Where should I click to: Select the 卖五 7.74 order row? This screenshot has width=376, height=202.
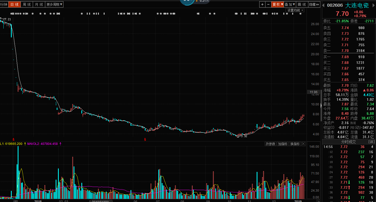pos(349,28)
